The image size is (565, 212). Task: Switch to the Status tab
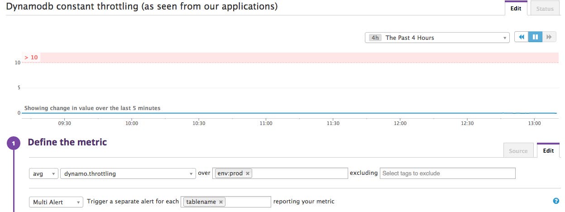tap(545, 9)
